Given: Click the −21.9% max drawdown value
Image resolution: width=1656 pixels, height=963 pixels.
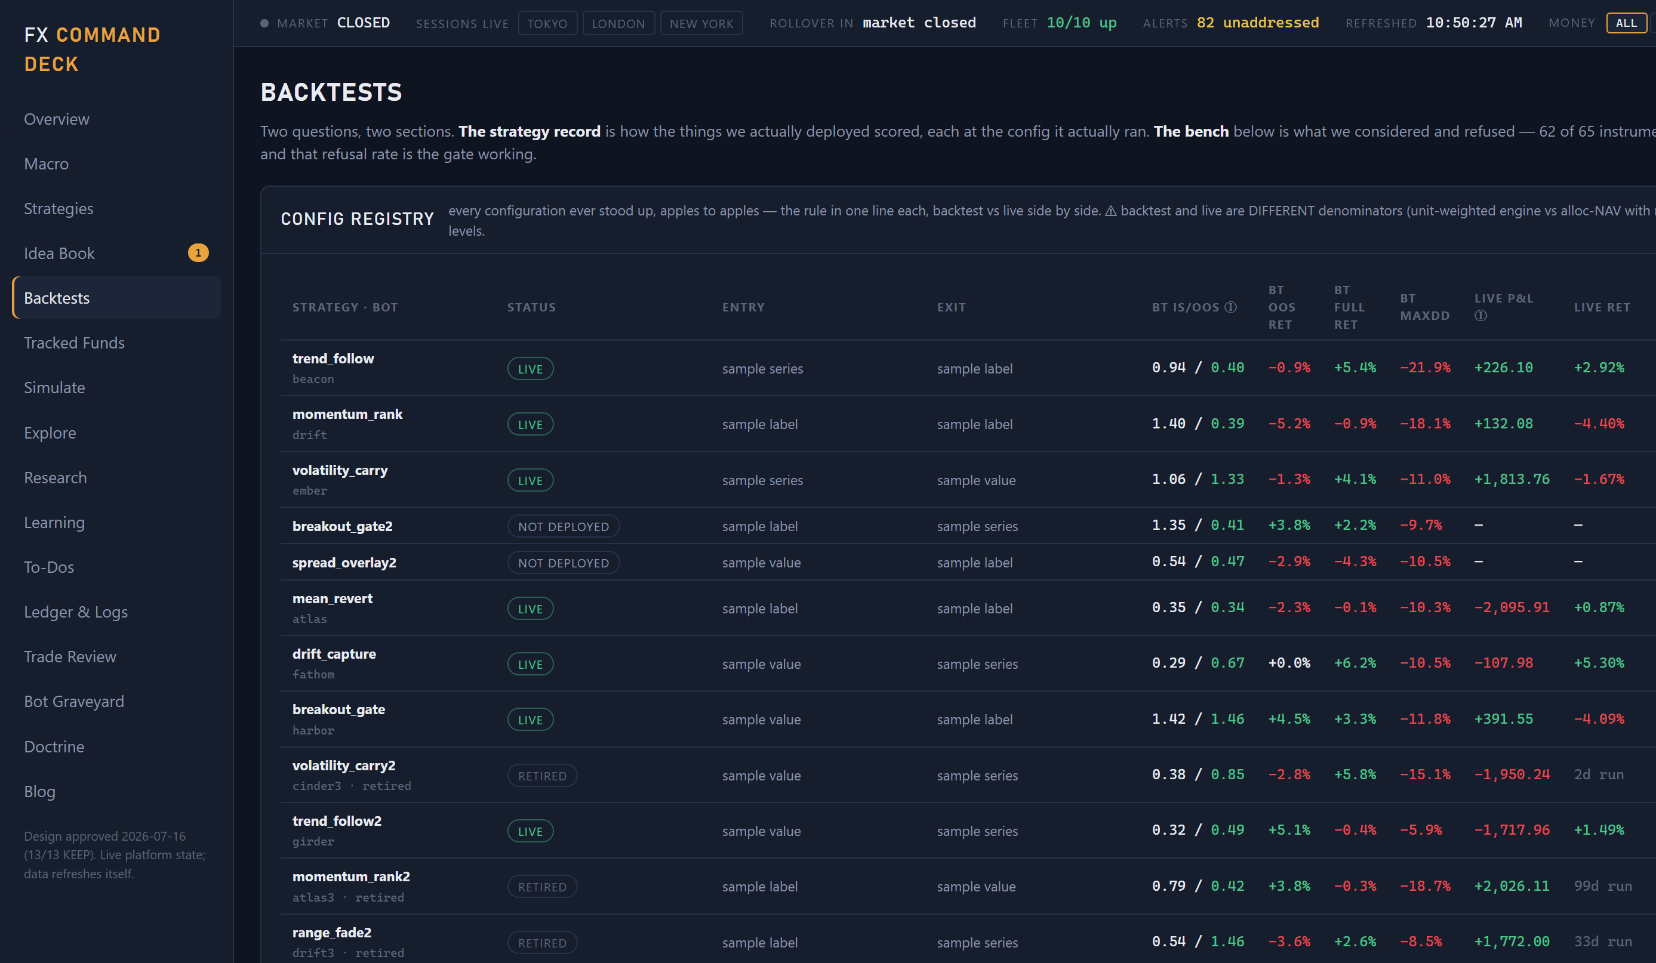Looking at the screenshot, I should [1425, 368].
